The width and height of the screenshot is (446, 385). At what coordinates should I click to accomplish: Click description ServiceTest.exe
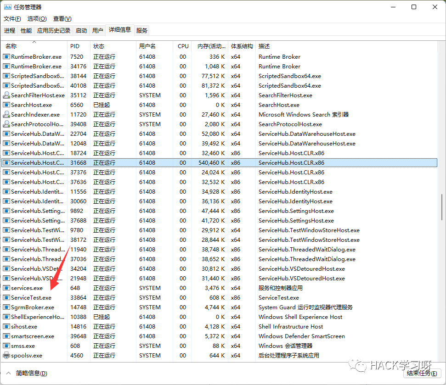279,297
